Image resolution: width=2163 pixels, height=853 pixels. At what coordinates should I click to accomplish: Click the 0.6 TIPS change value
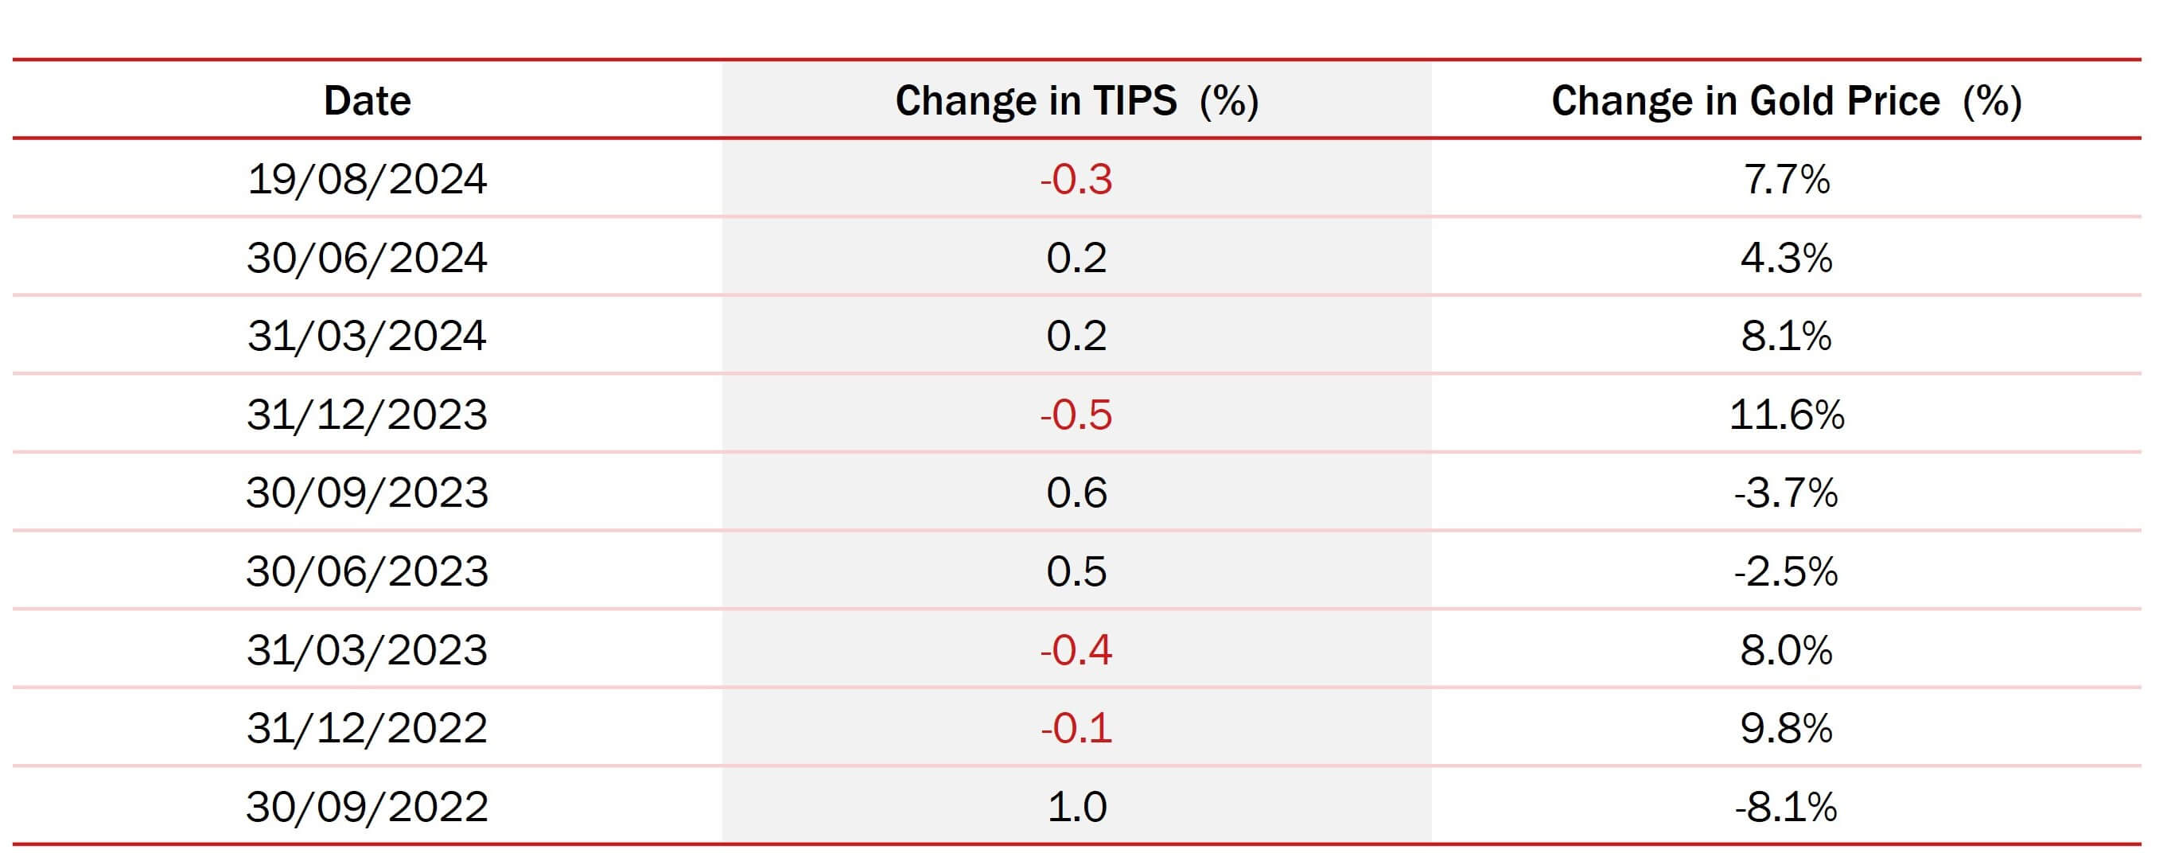(1076, 493)
